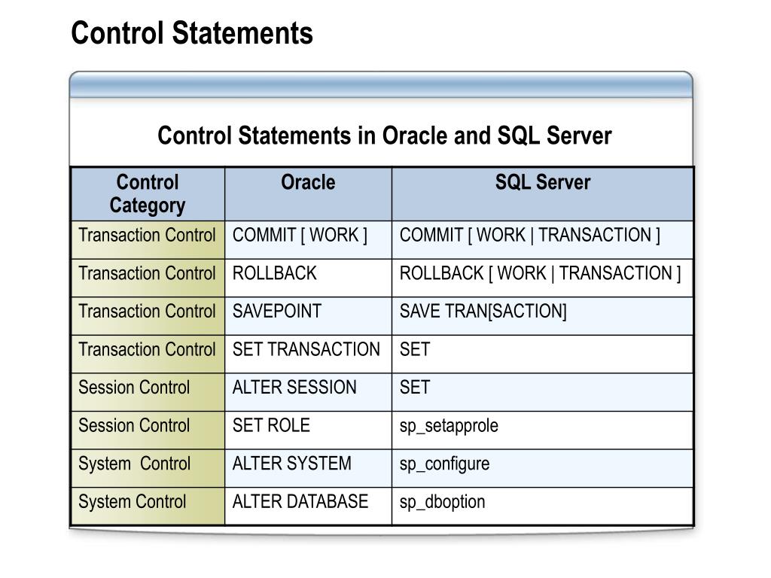Click the sp_dboption cell
This screenshot has height=578, width=771.
coord(542,507)
